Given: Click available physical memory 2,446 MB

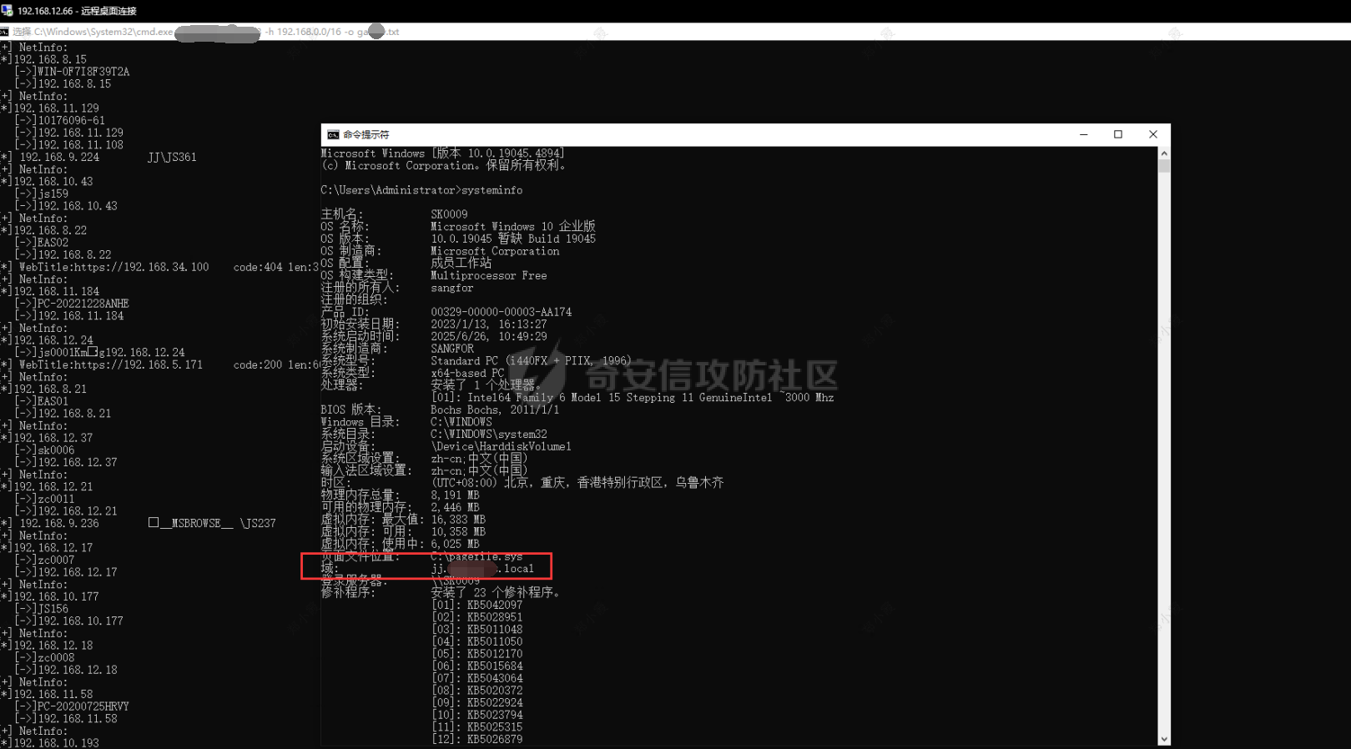Looking at the screenshot, I should pos(456,507).
